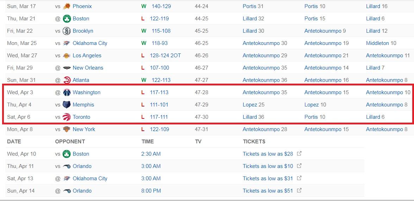
Task: Click the Toronto Raptors team logo
Action: pyautogui.click(x=67, y=117)
